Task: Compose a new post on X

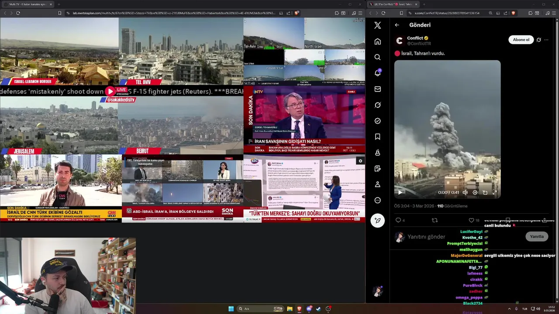Action: pyautogui.click(x=377, y=220)
